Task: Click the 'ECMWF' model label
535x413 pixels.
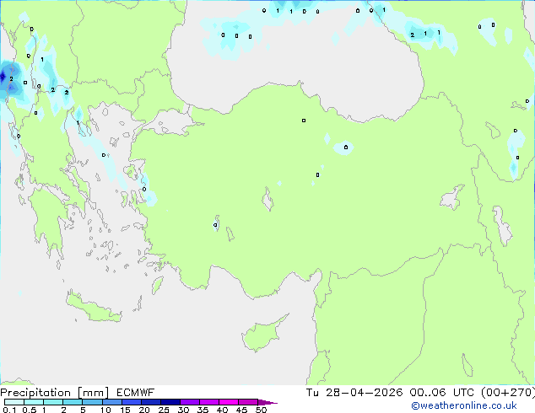Action: coord(136,393)
